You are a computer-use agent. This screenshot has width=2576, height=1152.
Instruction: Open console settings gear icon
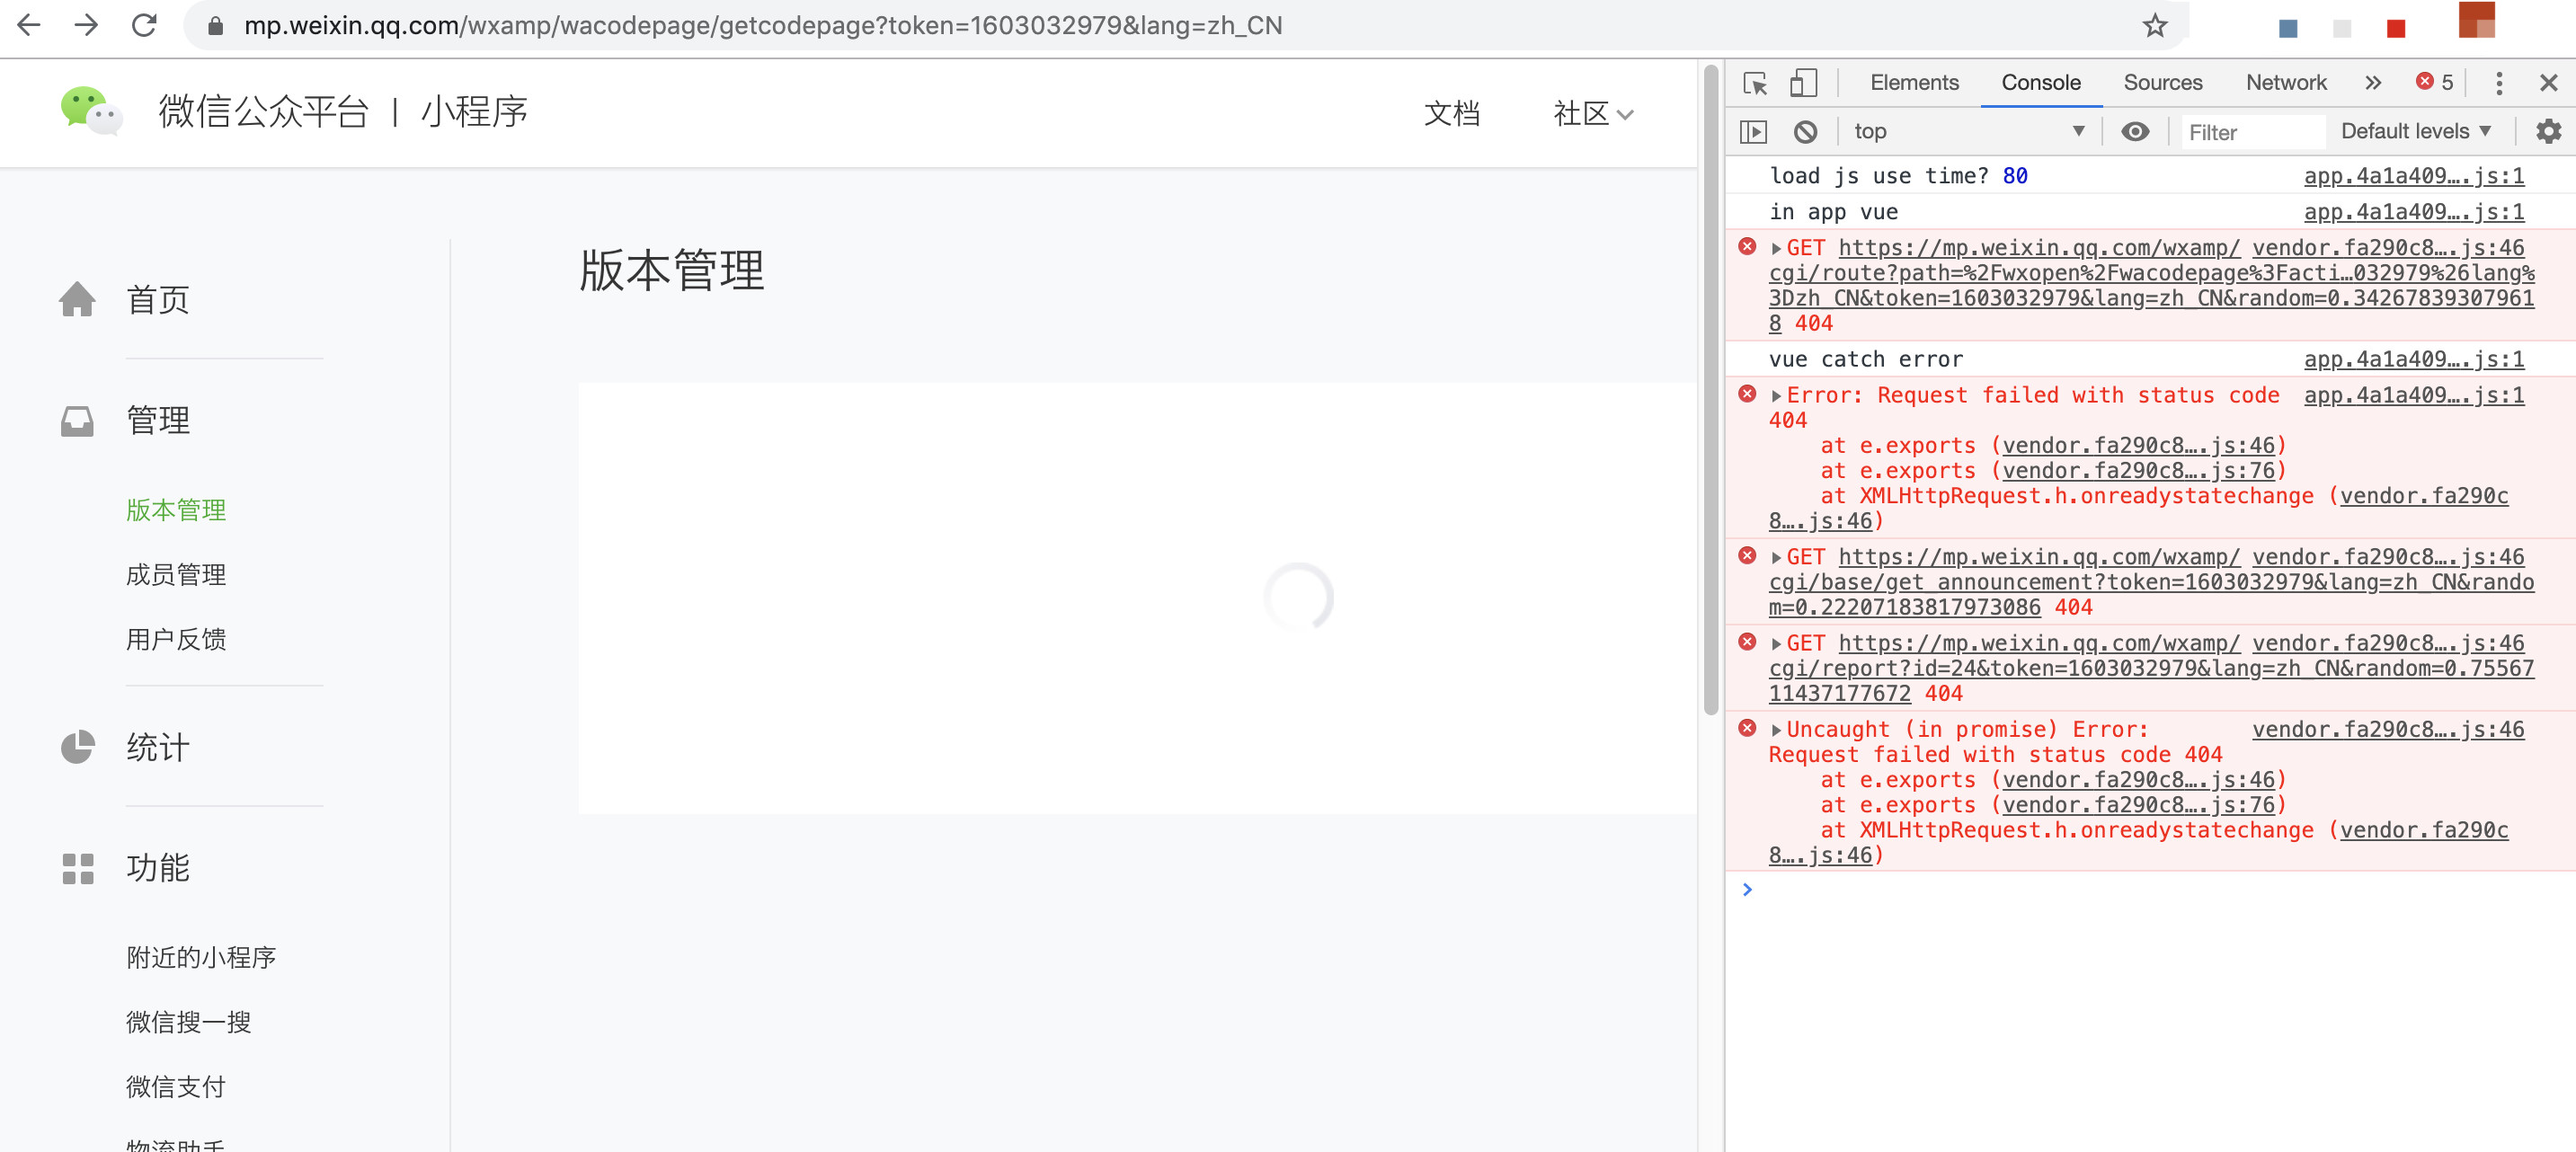coord(2548,132)
